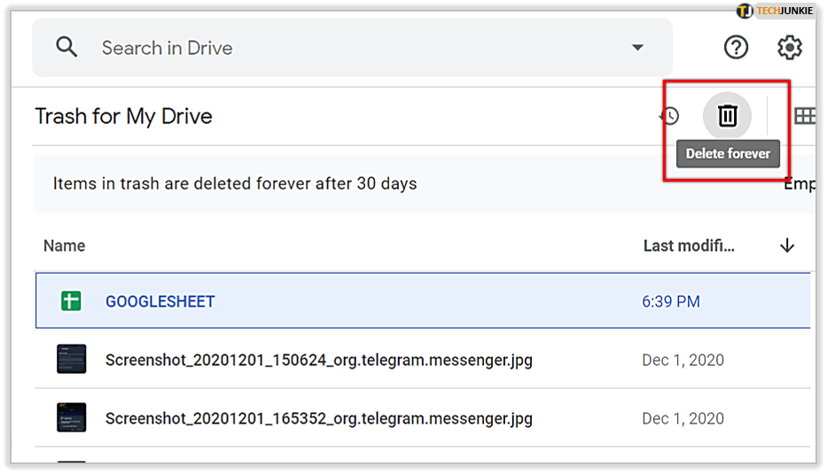Select the Screenshot_20201201_150624 file name

318,360
